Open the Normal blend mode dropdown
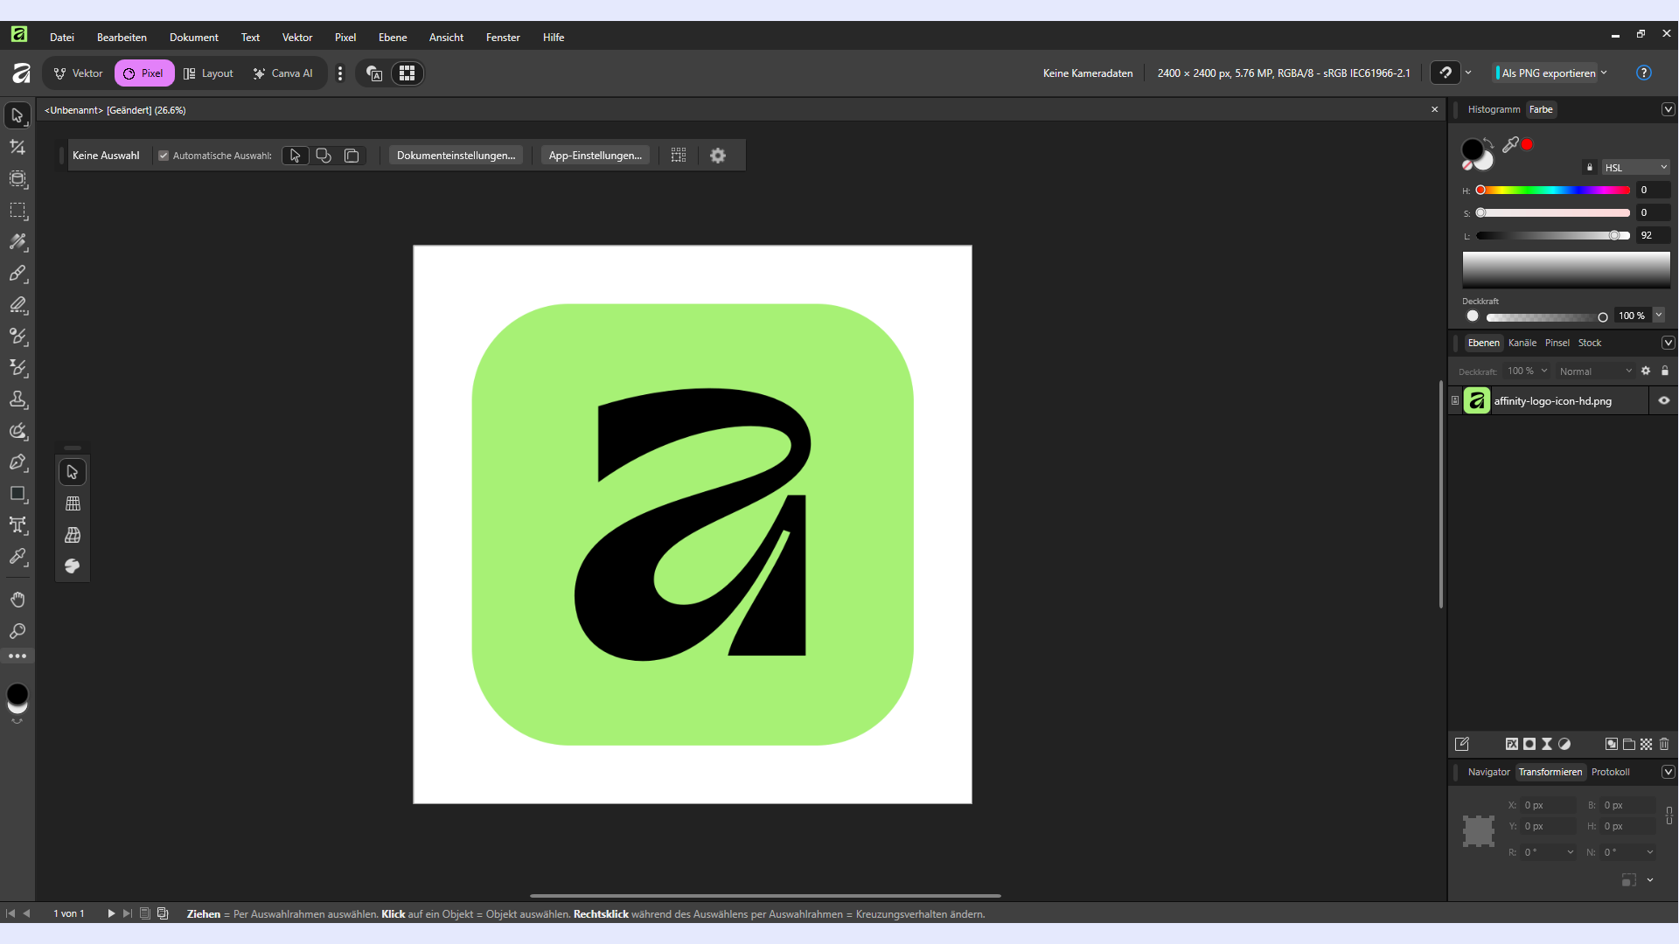Image resolution: width=1679 pixels, height=944 pixels. point(1595,371)
